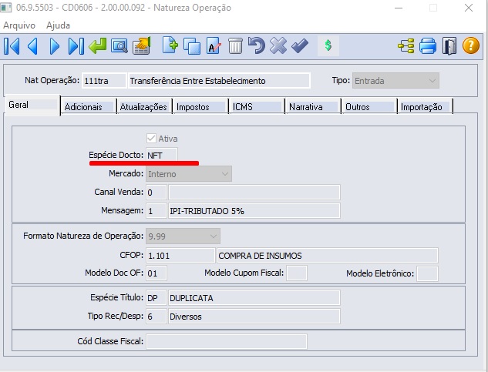
Task: Click the Transferência Entre Estabelecimento description field
Action: pyautogui.click(x=219, y=81)
